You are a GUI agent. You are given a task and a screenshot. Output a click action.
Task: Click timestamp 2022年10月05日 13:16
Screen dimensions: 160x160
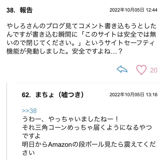(133, 95)
